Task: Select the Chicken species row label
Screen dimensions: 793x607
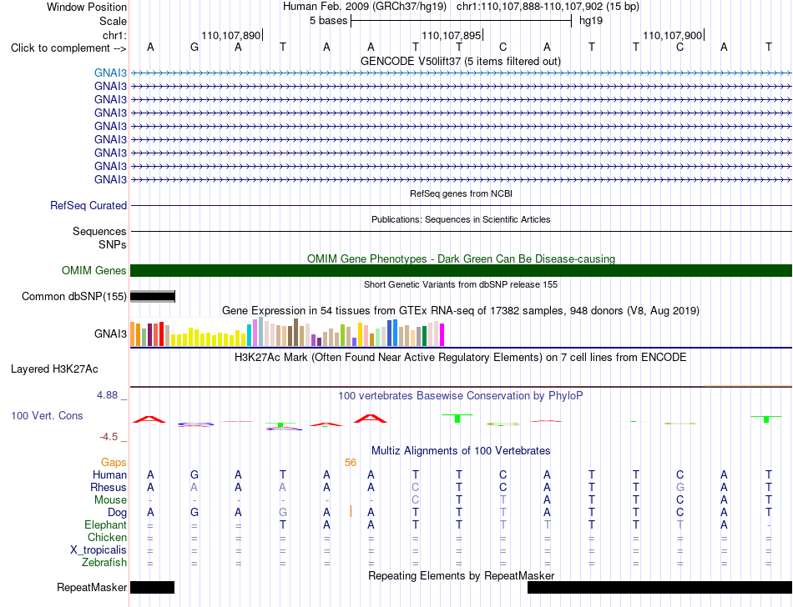Action: (107, 537)
